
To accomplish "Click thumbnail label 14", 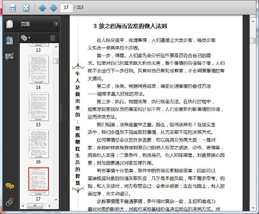I will [38, 87].
